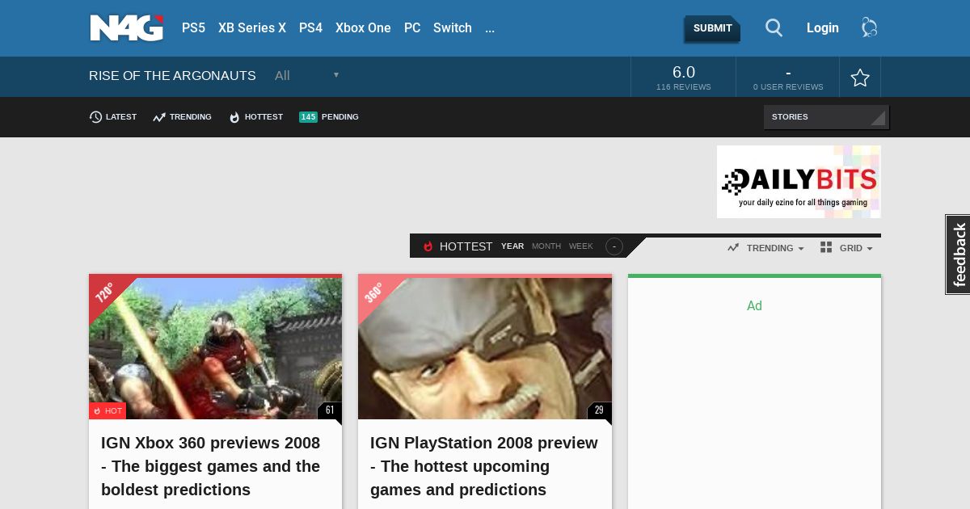
Task: Filter hottest stories by Week
Action: pyautogui.click(x=580, y=246)
